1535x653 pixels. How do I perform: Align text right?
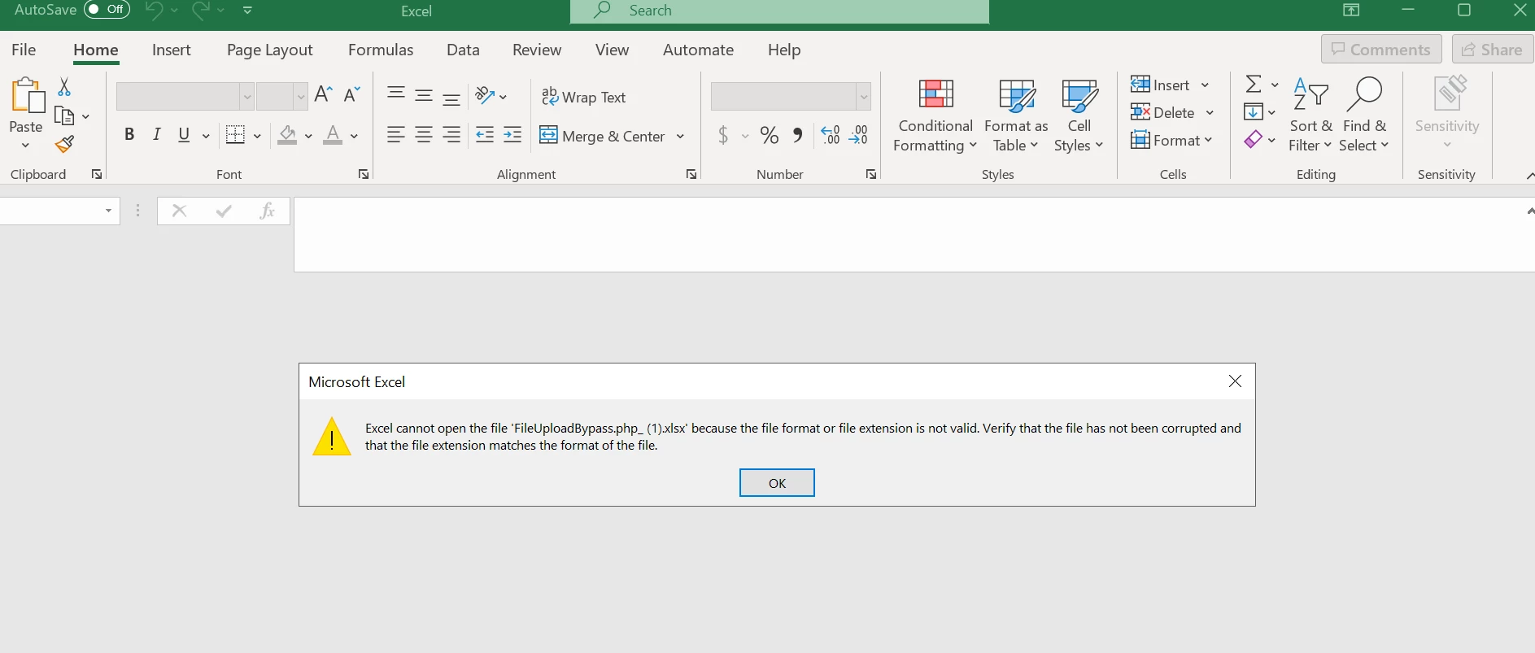[451, 135]
